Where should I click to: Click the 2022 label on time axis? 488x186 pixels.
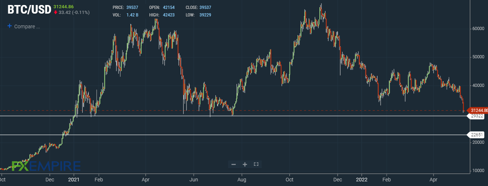362,179
